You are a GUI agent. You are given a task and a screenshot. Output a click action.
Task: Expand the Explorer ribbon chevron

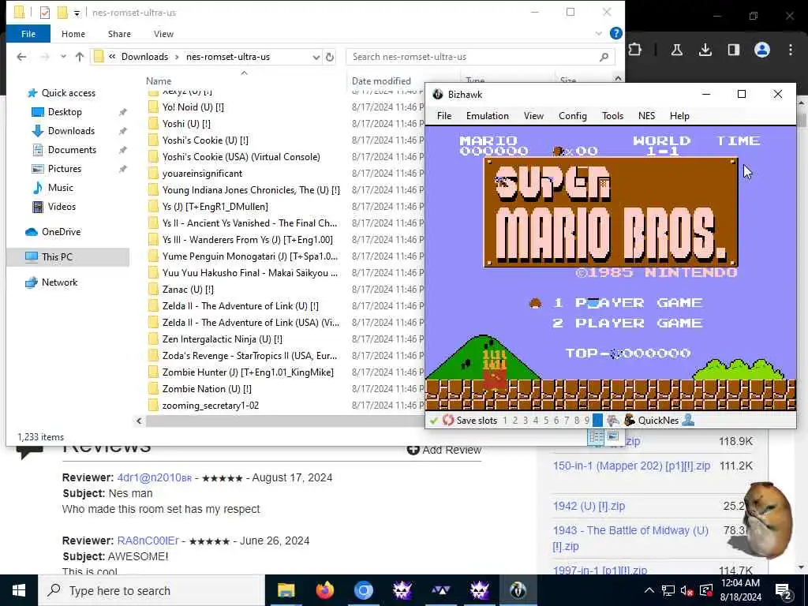click(598, 33)
